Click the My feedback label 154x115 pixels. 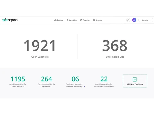coord(47,86)
